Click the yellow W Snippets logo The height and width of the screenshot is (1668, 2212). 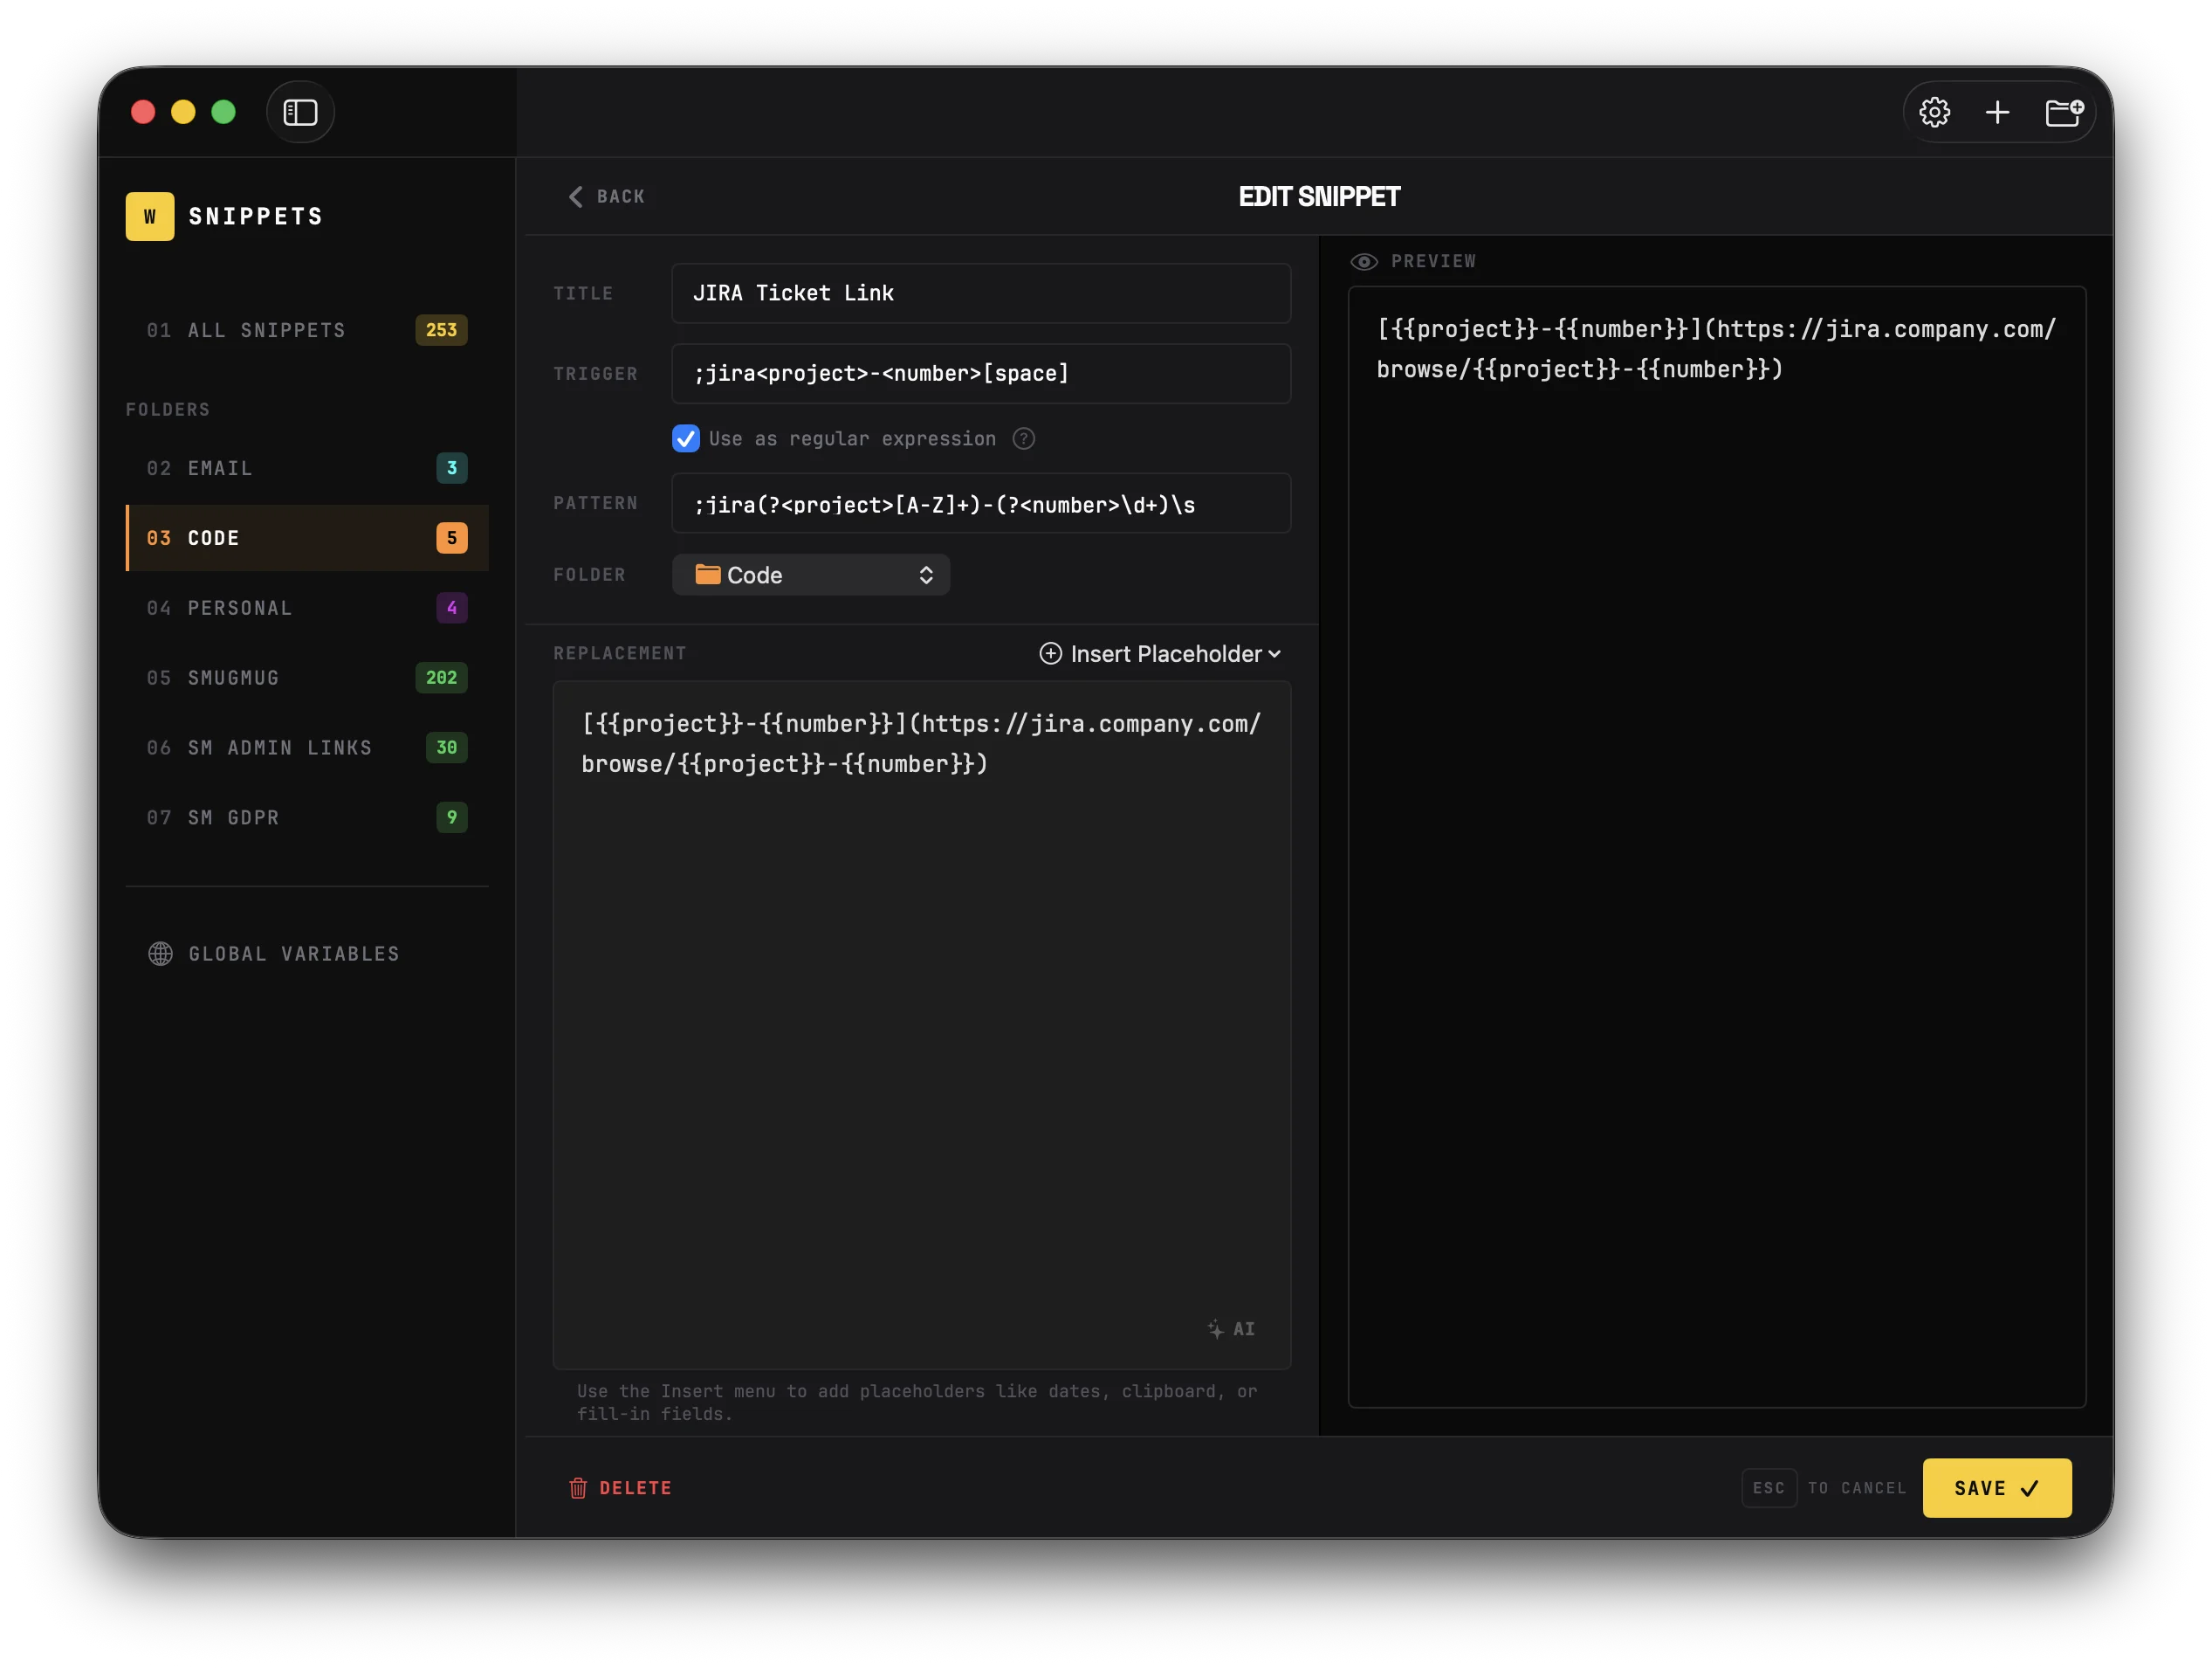point(150,216)
